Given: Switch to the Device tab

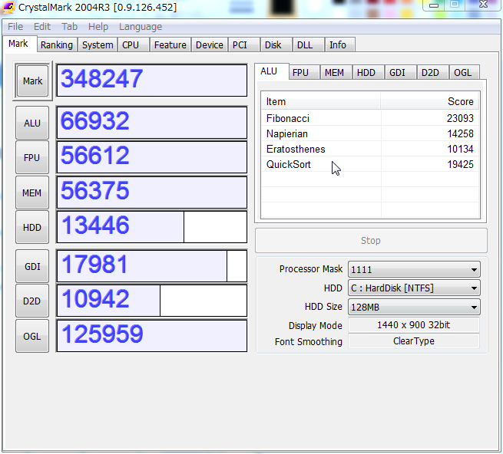Looking at the screenshot, I should click(x=210, y=44).
